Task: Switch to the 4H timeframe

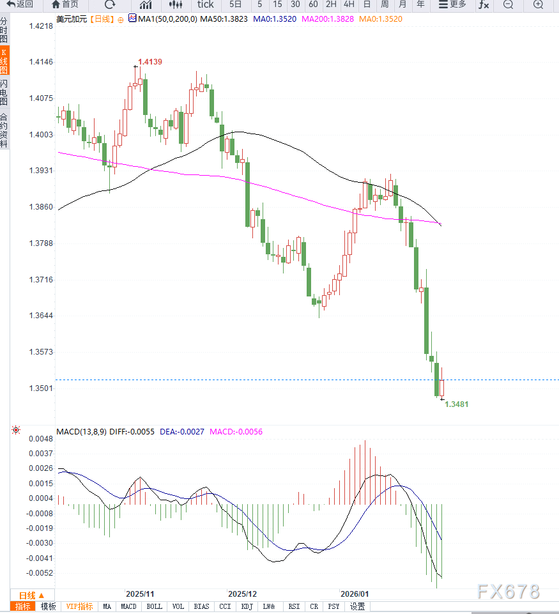Action: (349, 4)
